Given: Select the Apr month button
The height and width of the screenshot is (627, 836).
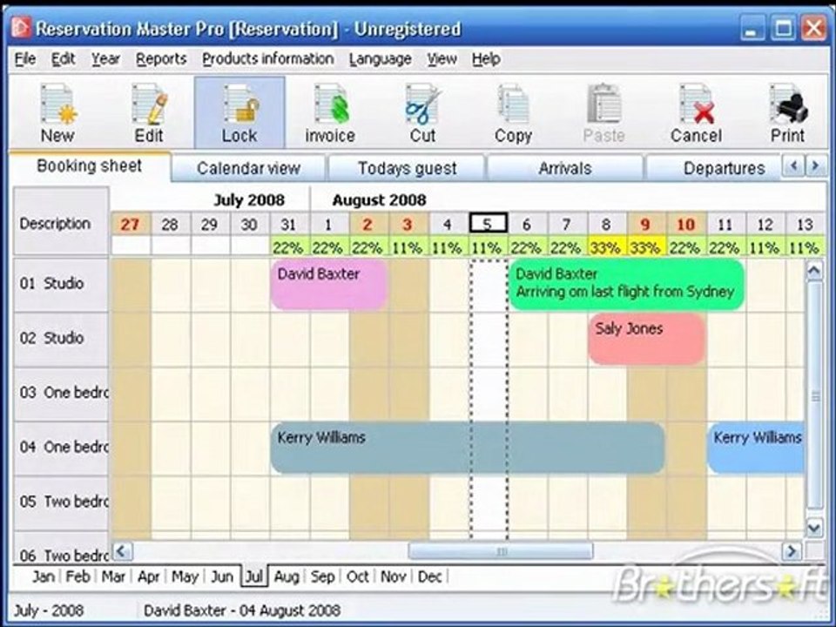Looking at the screenshot, I should coord(149,576).
